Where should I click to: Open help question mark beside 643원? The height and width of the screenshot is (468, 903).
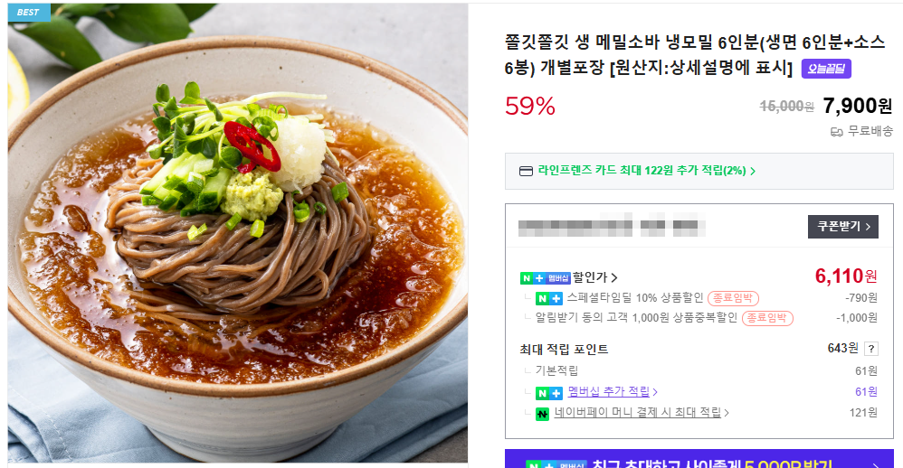click(871, 349)
